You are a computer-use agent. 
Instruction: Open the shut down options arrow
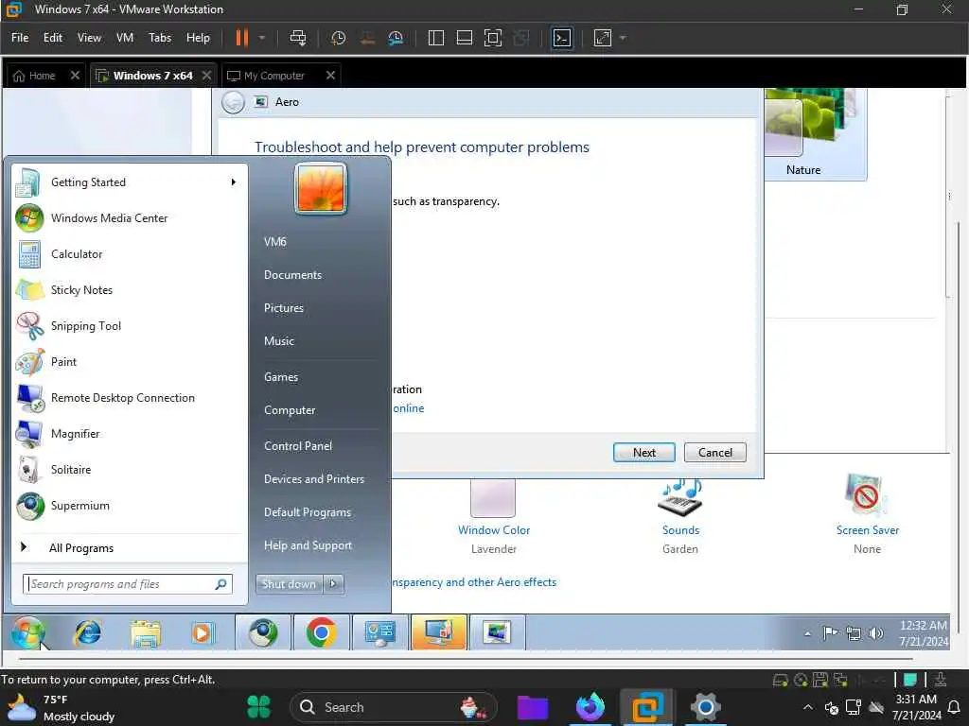pos(334,584)
